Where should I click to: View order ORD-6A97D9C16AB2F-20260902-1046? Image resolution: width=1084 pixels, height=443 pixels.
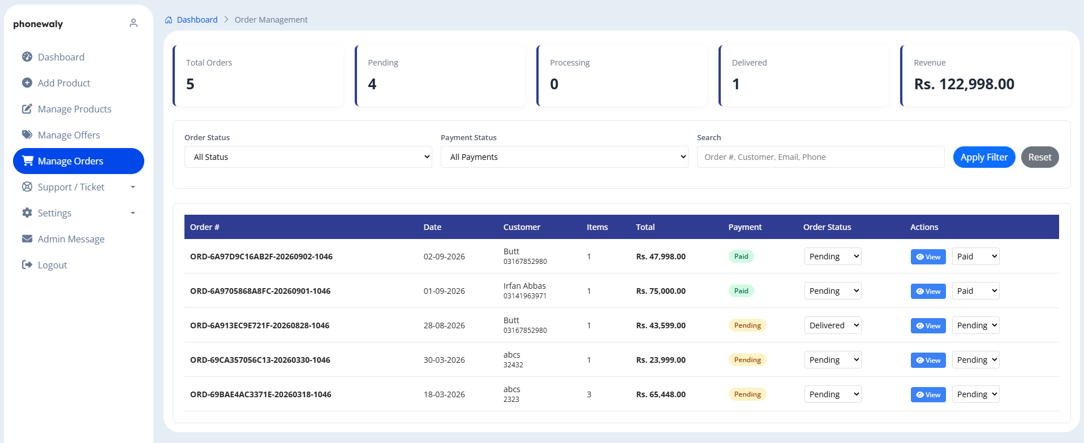[928, 257]
